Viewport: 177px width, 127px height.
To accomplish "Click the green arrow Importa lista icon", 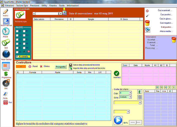I will (71, 68).
